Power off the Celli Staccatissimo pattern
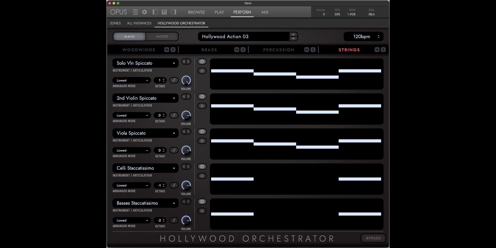 (202, 166)
